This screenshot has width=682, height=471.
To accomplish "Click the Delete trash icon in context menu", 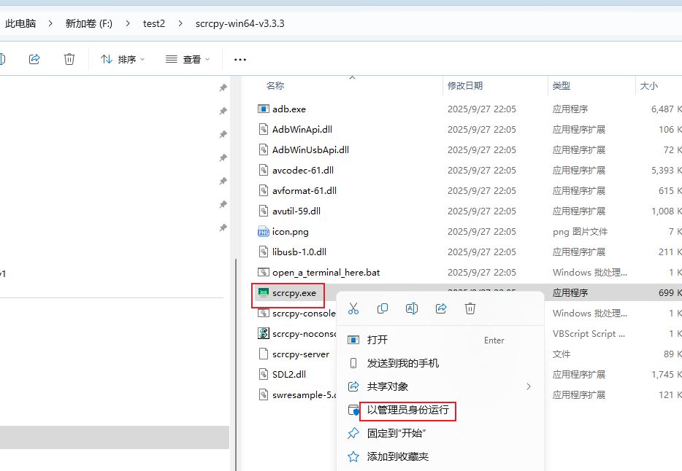I will point(470,308).
